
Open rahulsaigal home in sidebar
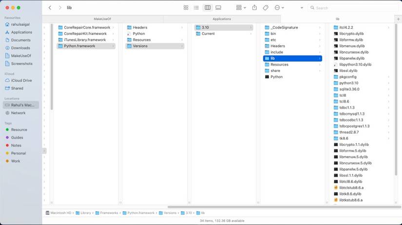click(x=20, y=24)
